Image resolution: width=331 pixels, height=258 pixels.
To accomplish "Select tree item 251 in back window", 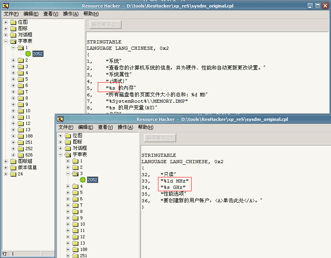I will [29, 142].
